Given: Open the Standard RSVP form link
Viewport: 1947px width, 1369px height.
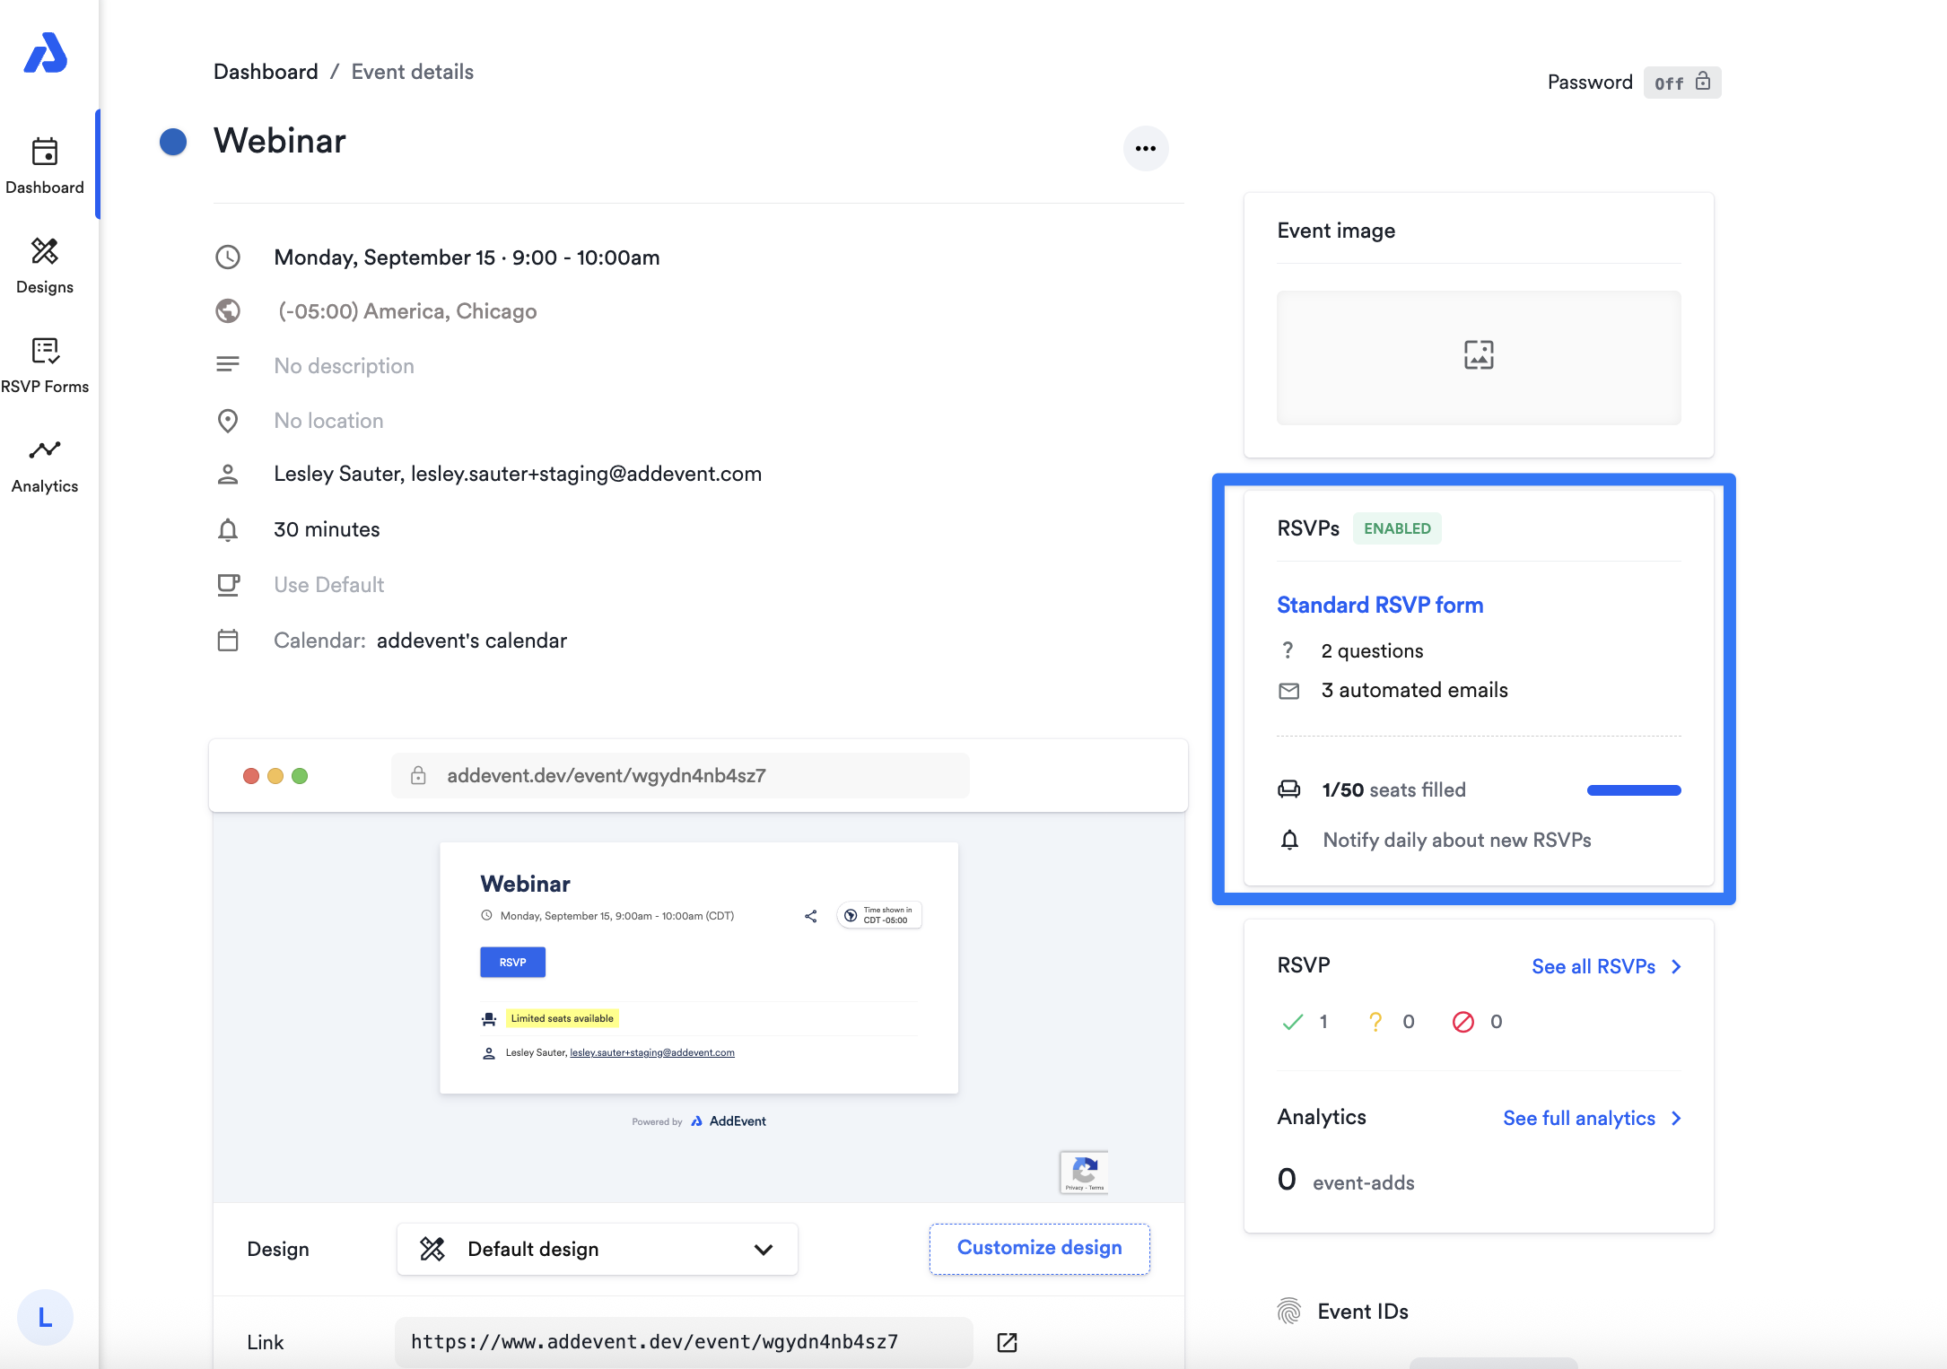Looking at the screenshot, I should coord(1379,605).
